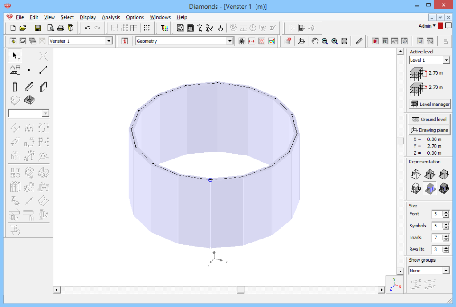Click the red info icon beside Geometry
The height and width of the screenshot is (307, 456).
tap(125, 41)
